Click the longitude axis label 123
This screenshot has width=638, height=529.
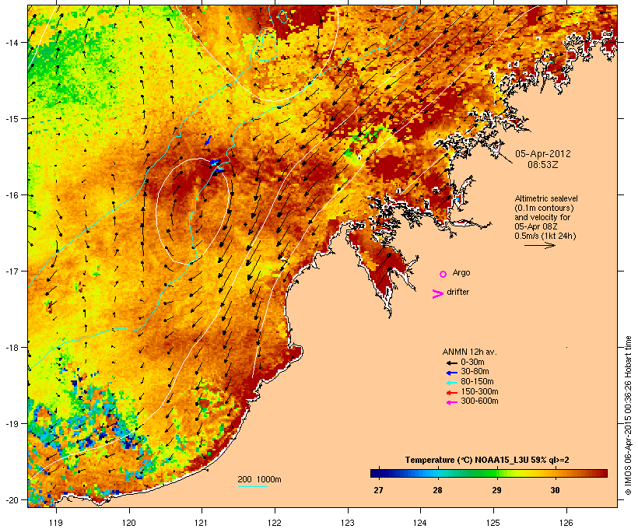(x=348, y=523)
